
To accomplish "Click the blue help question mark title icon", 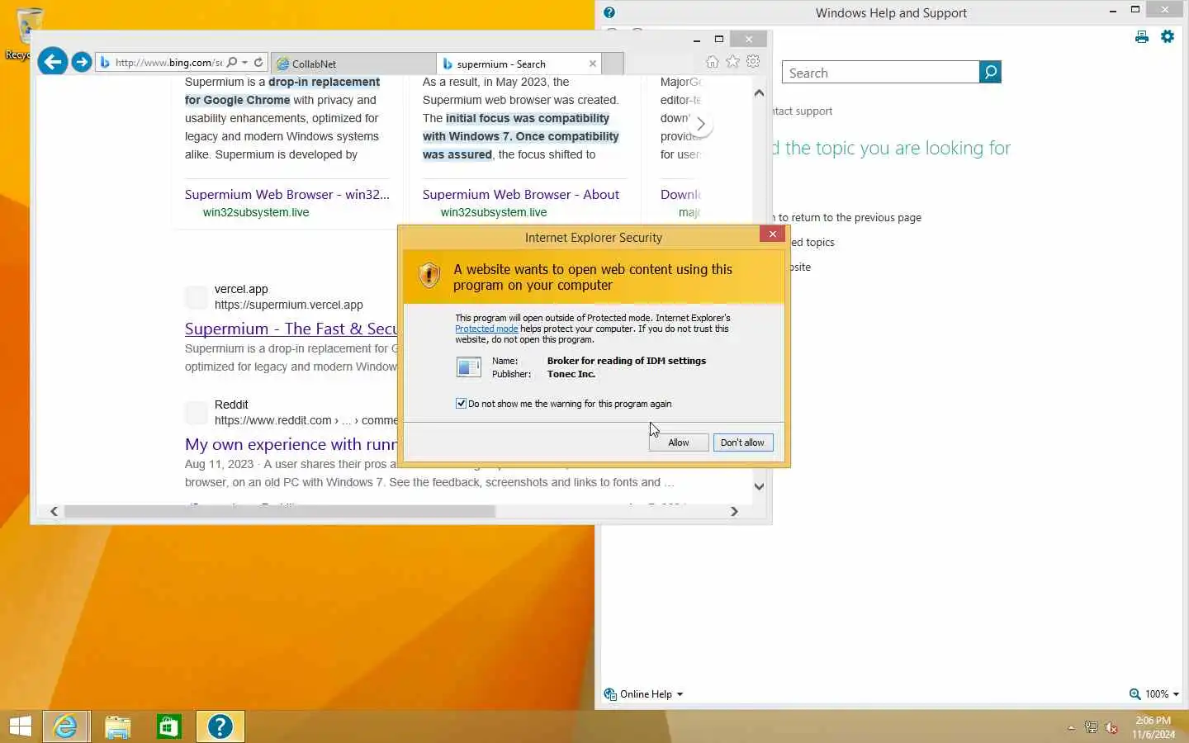I will [609, 12].
